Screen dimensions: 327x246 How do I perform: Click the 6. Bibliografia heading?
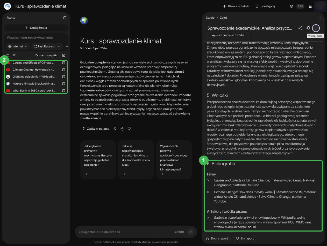click(x=221, y=164)
